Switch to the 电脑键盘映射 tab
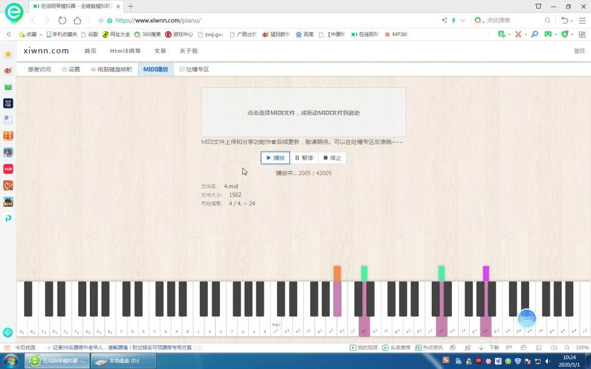The height and width of the screenshot is (369, 591). pyautogui.click(x=111, y=69)
